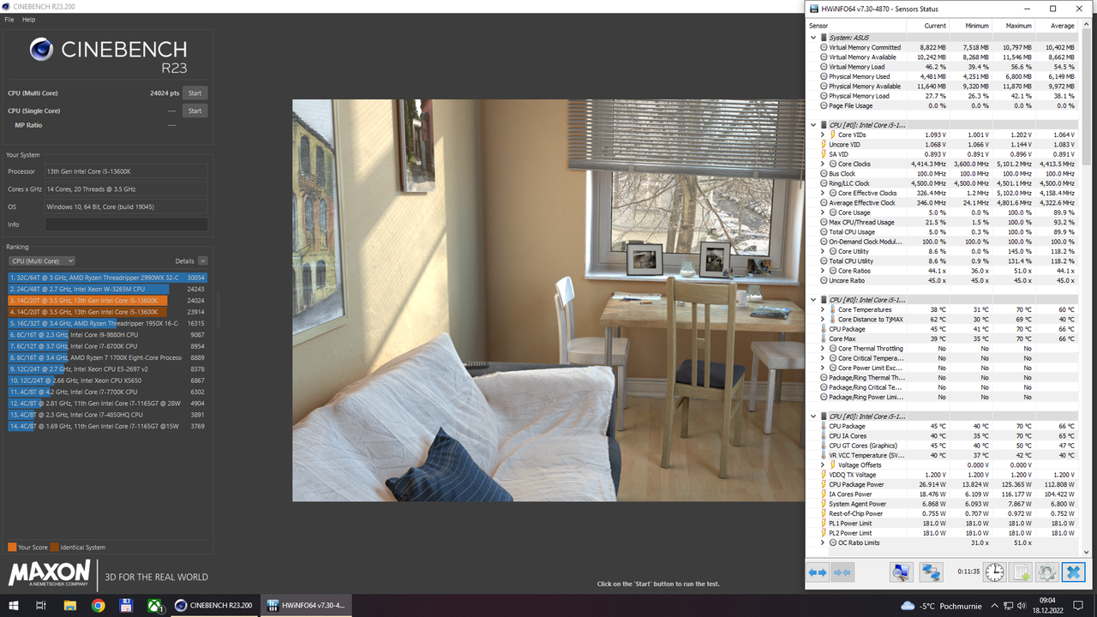Open the Windows Start menu
The image size is (1097, 617).
point(11,605)
